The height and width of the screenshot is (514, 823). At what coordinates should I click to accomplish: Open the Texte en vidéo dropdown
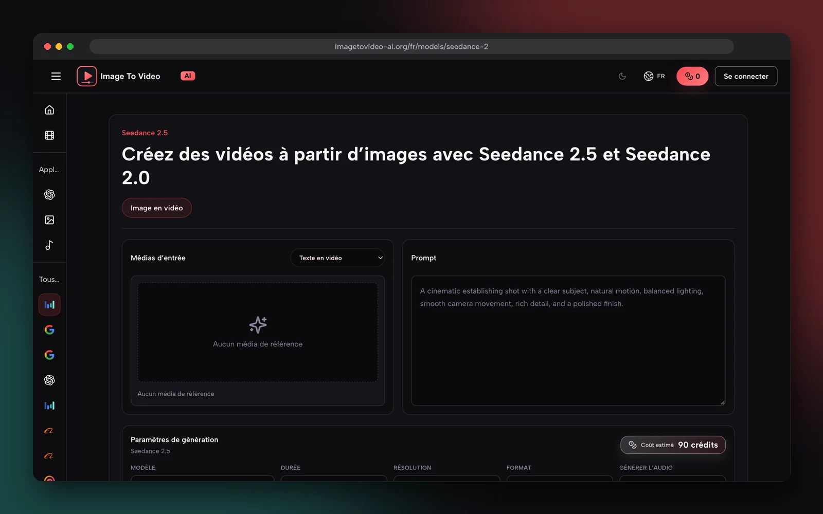[x=337, y=258]
